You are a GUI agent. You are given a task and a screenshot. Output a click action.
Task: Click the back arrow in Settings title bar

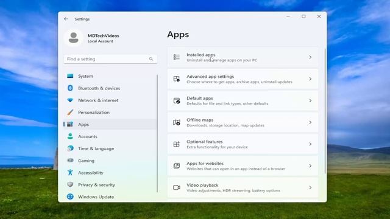coord(66,19)
